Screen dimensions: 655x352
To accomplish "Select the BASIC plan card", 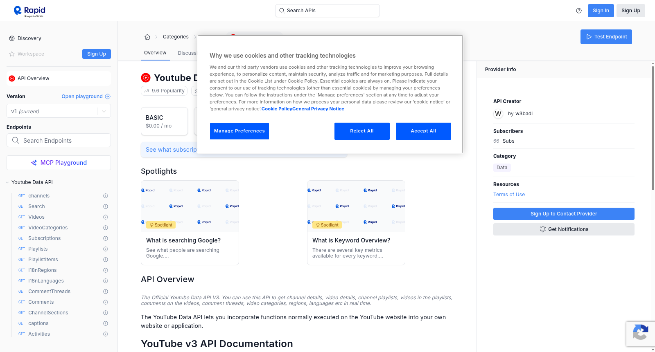I will (164, 121).
